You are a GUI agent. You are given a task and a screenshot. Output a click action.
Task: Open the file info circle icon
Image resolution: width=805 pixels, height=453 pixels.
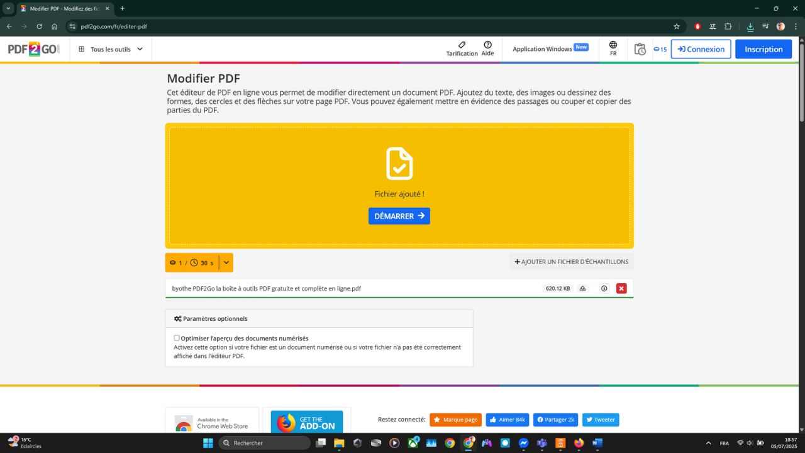coord(604,288)
